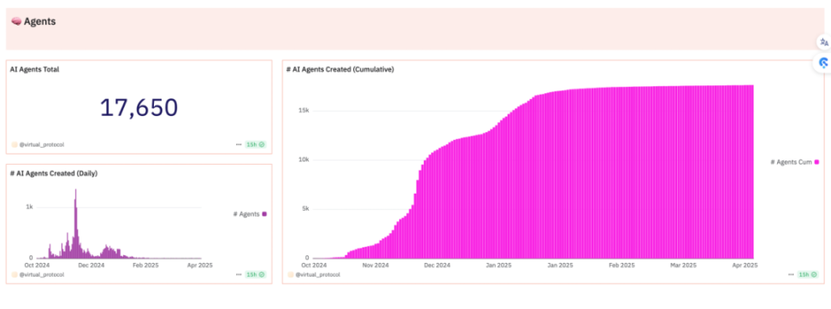Click 'Mar 2025' axis label on Cumulative chart

(683, 265)
